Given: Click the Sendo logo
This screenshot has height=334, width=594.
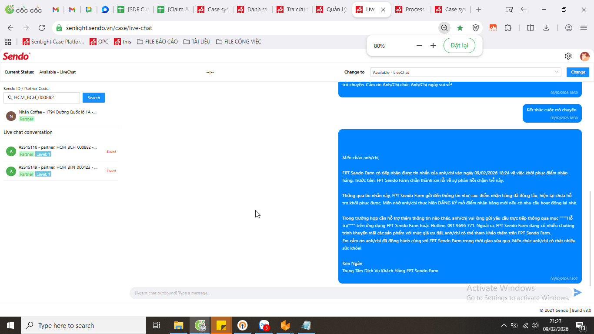Looking at the screenshot, I should (17, 56).
